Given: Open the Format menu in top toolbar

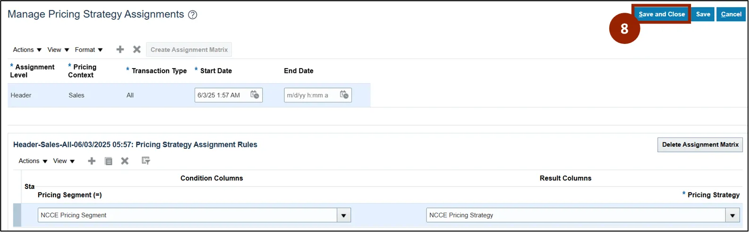Looking at the screenshot, I should (89, 50).
